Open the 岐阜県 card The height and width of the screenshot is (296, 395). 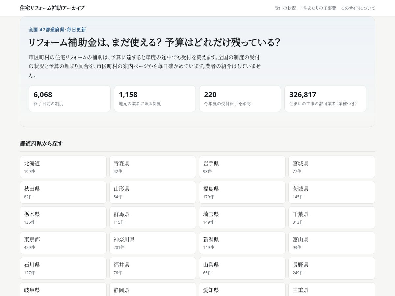click(63, 289)
